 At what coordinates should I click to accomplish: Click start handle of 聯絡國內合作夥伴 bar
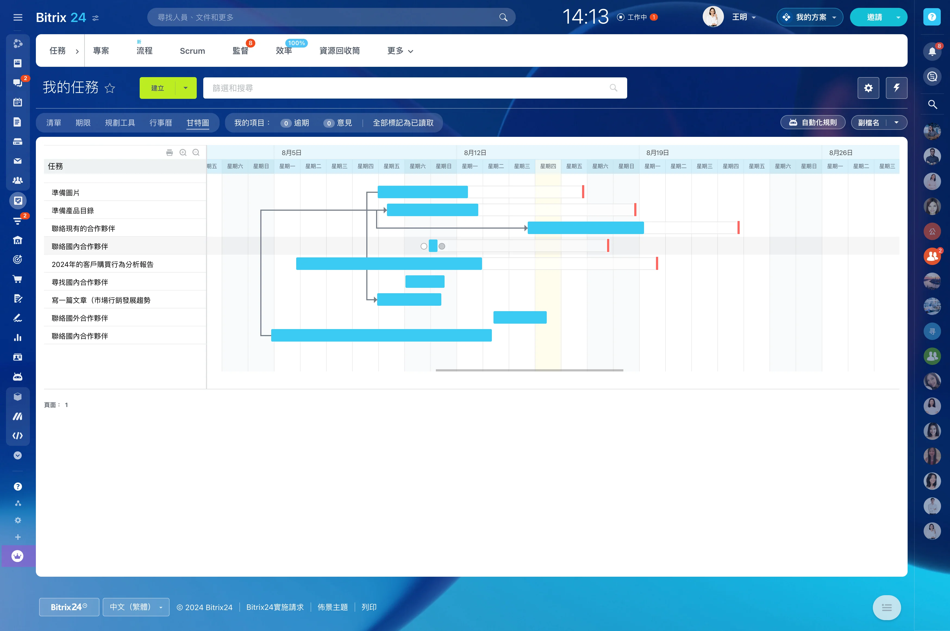(424, 246)
